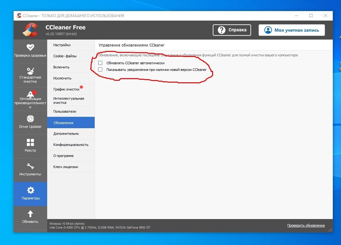This screenshot has height=245, width=341.
Task: Maximize the CCleaner window
Action: pos(311,16)
